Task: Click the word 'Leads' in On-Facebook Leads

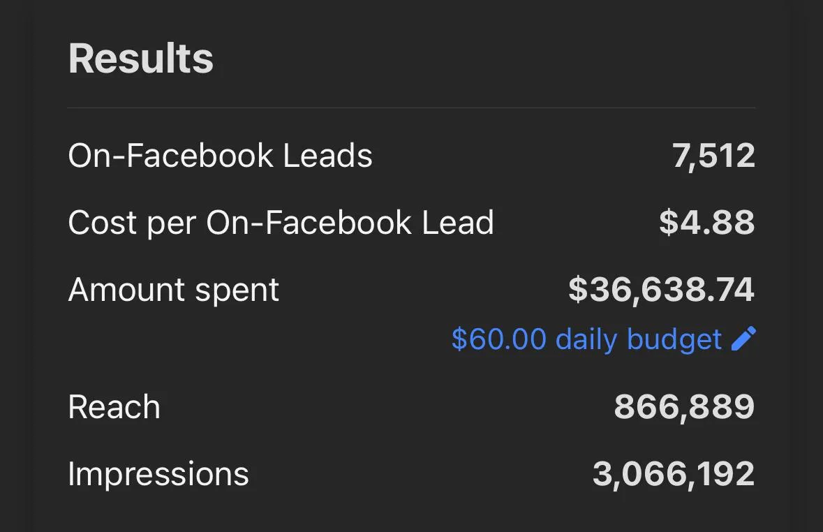Action: pyautogui.click(x=327, y=155)
